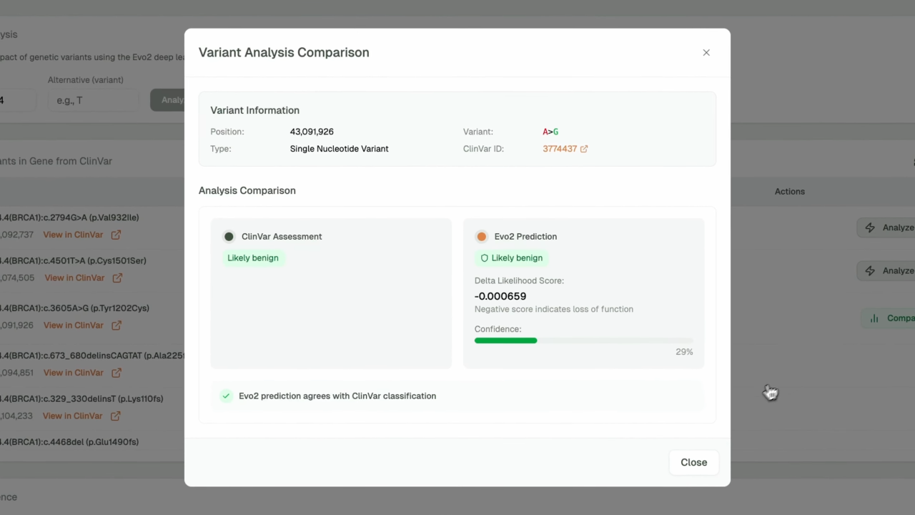Click the shield icon in Evo2 prediction badge
This screenshot has height=515, width=915.
coord(484,257)
